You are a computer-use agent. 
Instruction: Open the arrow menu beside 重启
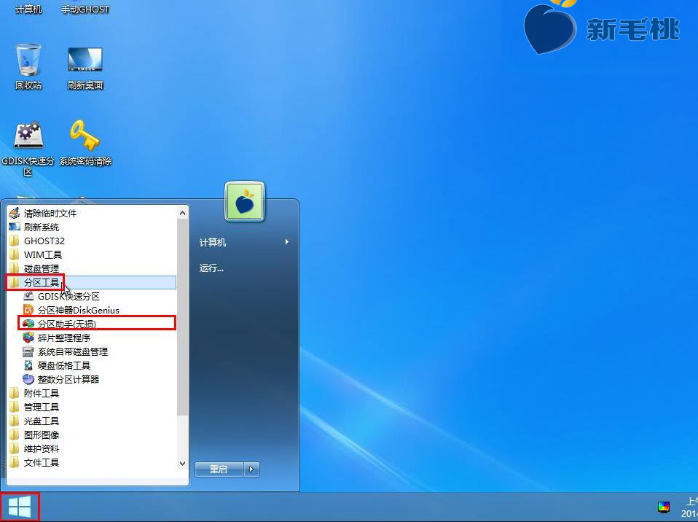[x=251, y=469]
